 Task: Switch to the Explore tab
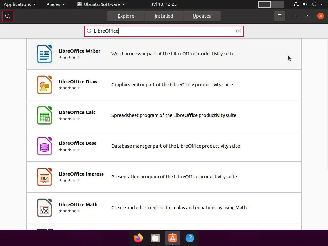pos(126,16)
